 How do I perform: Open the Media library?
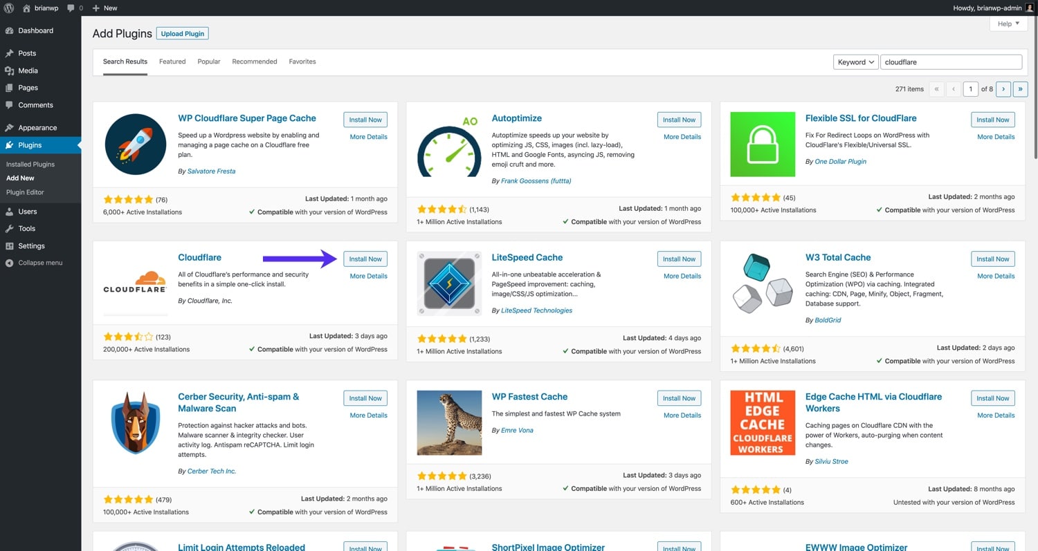[29, 71]
